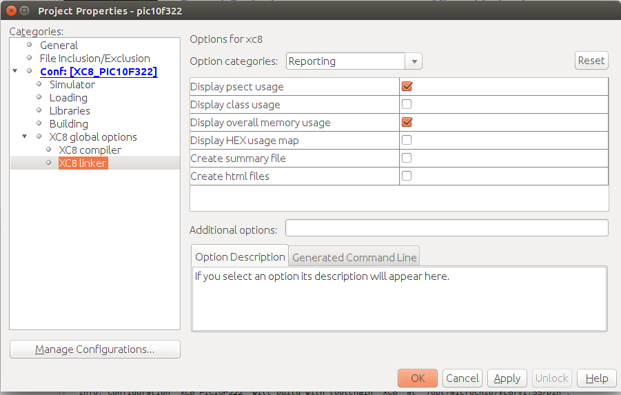Open File Inclusion/Exclusion category
Viewport: 621px width, 395px height.
(94, 58)
